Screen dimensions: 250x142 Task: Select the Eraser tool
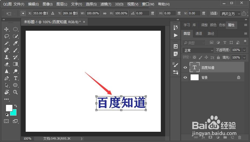pyautogui.click(x=6, y=64)
